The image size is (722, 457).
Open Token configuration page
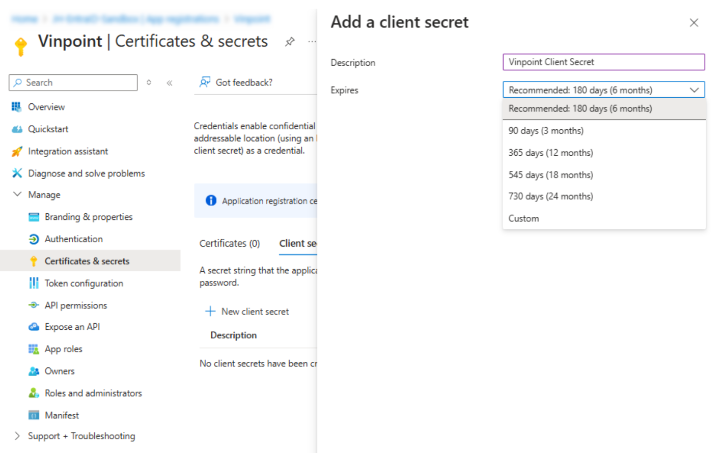click(x=84, y=283)
